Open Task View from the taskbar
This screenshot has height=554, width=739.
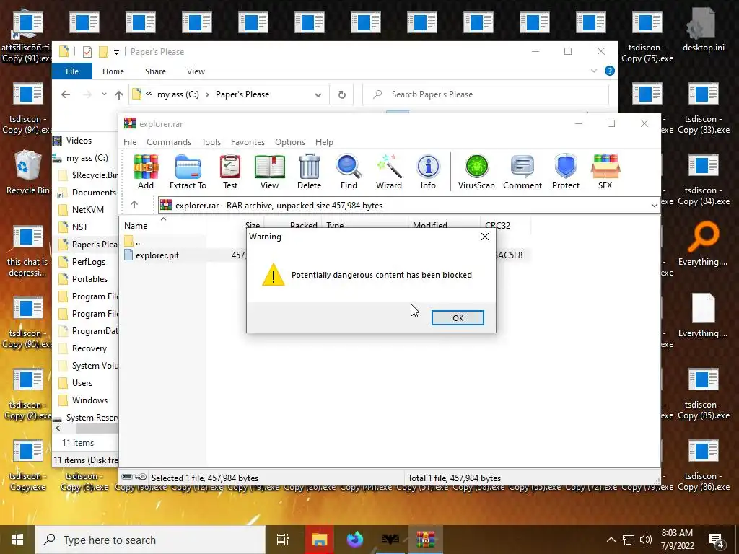coord(282,540)
